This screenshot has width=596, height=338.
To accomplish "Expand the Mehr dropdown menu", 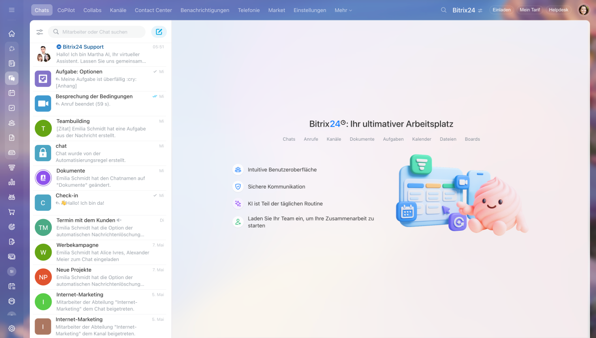I will pyautogui.click(x=343, y=10).
